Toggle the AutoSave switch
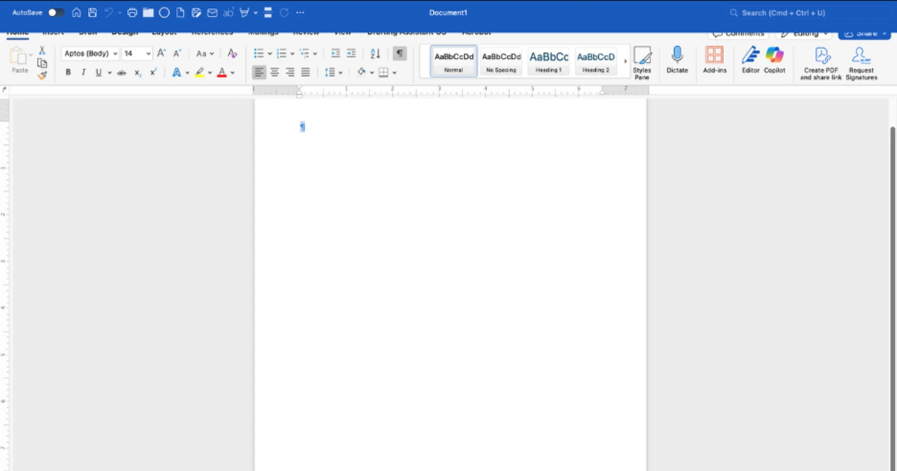This screenshot has height=471, width=897. tap(56, 12)
